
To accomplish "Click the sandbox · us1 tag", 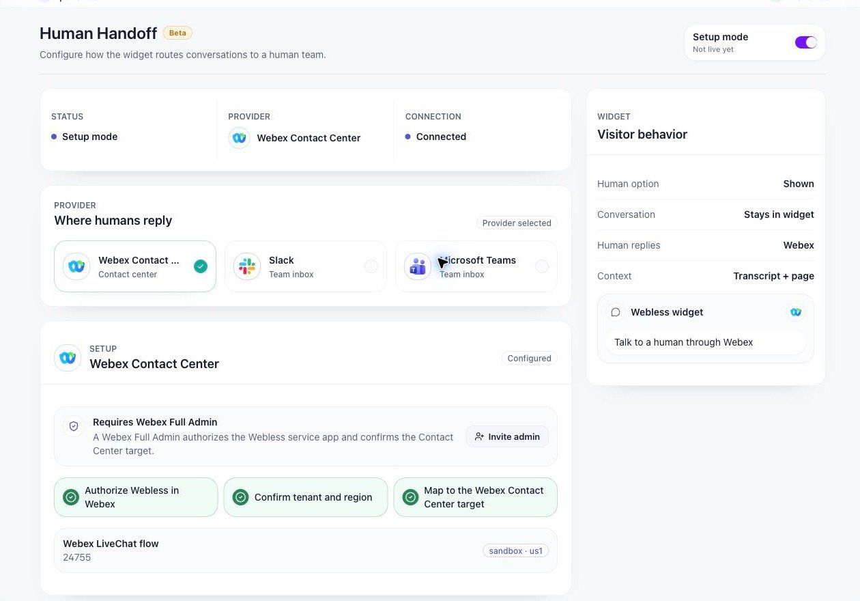I will (x=515, y=550).
